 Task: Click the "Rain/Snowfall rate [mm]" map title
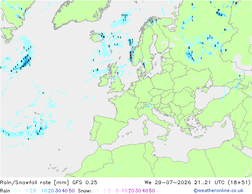35,183
